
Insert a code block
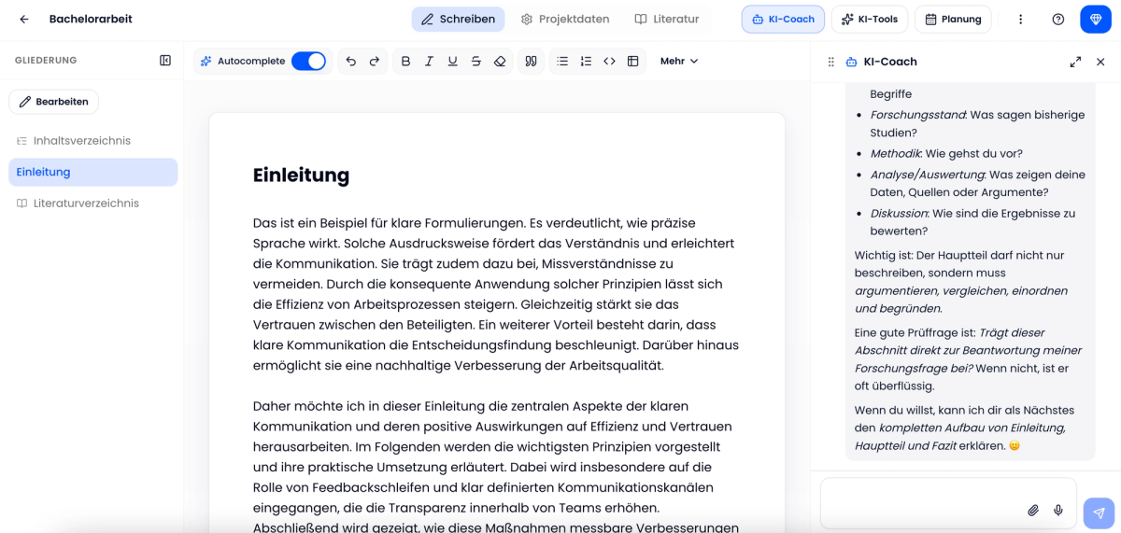click(x=609, y=61)
